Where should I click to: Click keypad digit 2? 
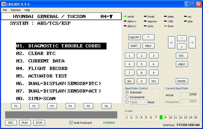pyautogui.click(x=141, y=56)
